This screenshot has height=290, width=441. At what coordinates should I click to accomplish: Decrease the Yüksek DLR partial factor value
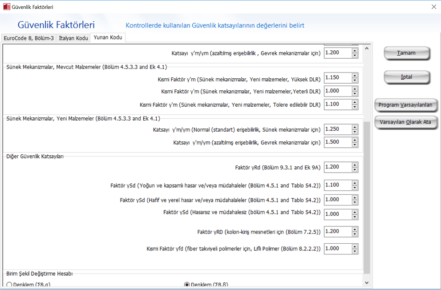[355, 80]
